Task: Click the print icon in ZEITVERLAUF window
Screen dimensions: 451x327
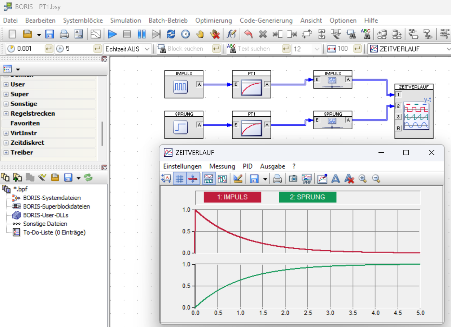Action: [277, 179]
